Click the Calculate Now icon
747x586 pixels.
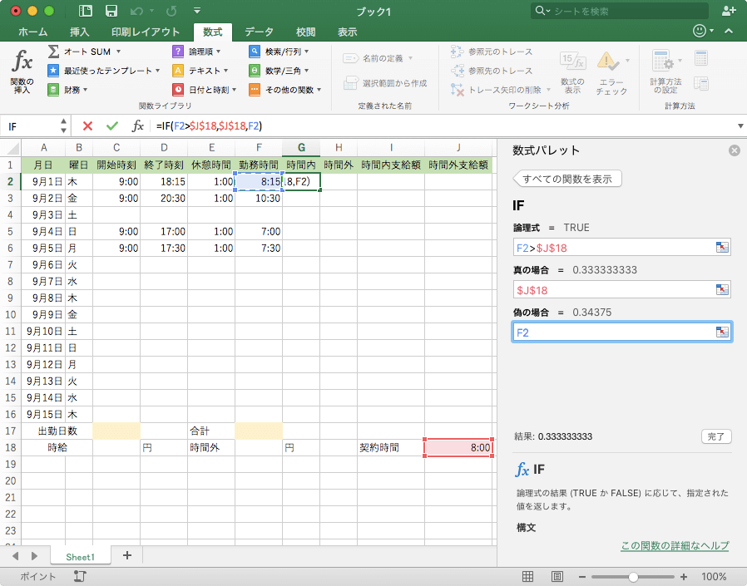pos(700,58)
